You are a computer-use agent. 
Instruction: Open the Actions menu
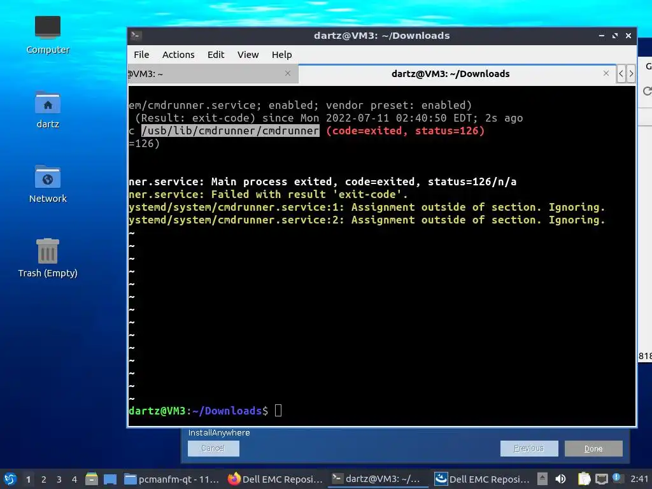click(178, 55)
